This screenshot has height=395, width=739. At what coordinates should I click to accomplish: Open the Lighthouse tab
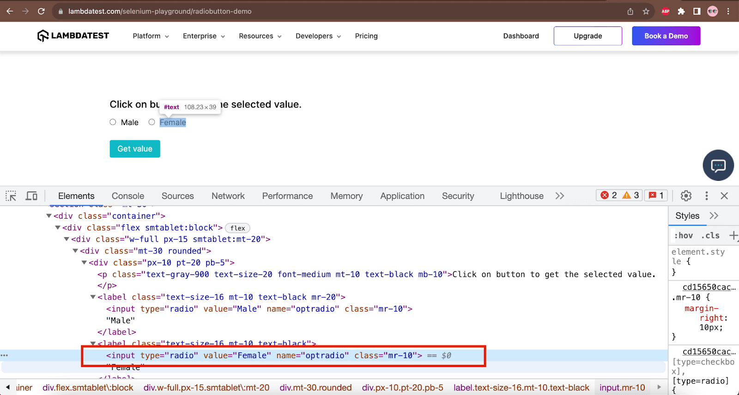[x=521, y=196]
